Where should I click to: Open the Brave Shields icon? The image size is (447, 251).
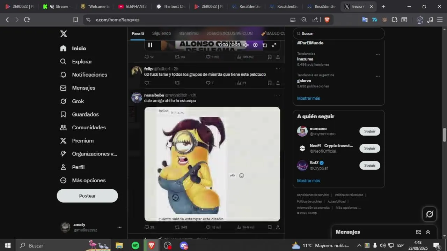coord(327,20)
